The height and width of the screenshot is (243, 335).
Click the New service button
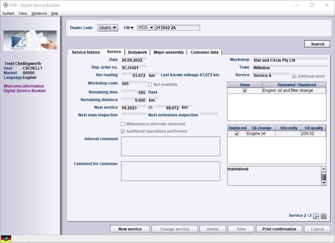point(130,229)
